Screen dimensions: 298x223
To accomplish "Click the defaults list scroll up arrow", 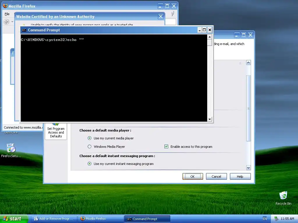I will click(x=249, y=63).
